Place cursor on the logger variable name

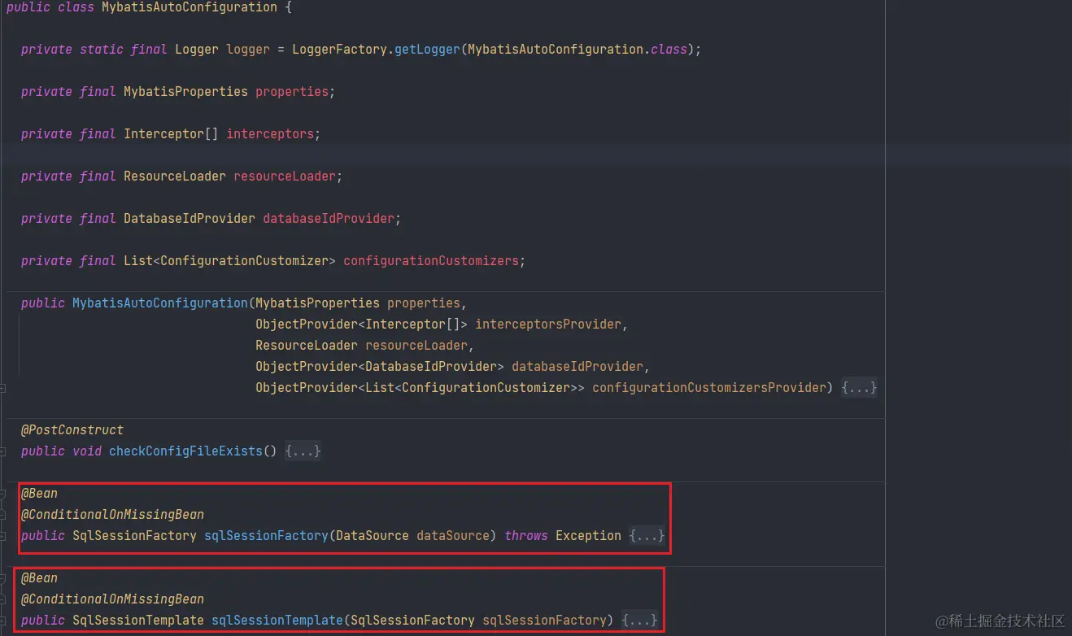248,50
